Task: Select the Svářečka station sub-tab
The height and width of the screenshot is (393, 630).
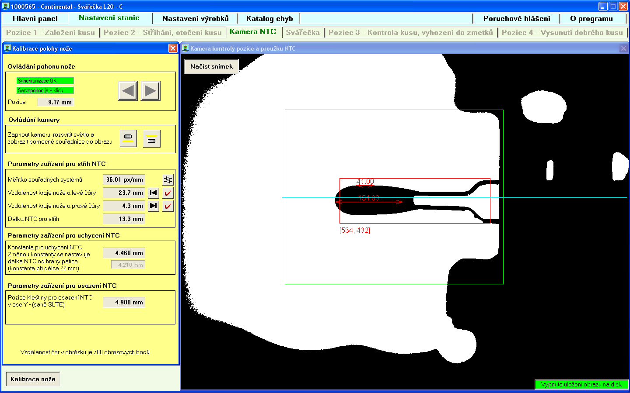Action: click(x=303, y=32)
